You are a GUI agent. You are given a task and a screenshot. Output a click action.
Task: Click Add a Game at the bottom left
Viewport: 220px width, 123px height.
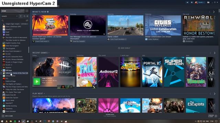[x=8, y=116]
